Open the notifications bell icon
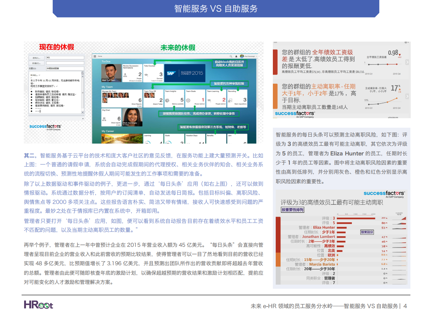The height and width of the screenshot is (324, 432). click(x=236, y=56)
